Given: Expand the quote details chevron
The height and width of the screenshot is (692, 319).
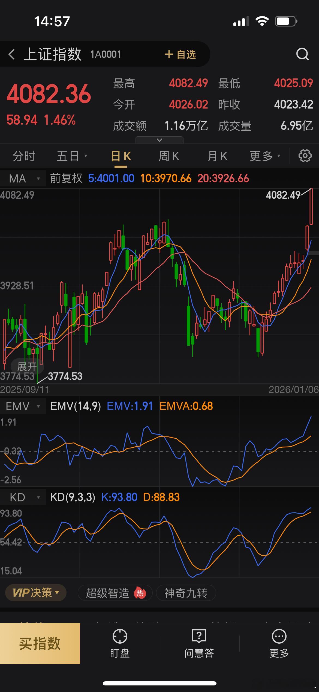Looking at the screenshot, I should 159,140.
